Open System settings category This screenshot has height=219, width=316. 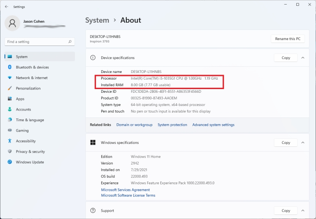click(x=39, y=57)
